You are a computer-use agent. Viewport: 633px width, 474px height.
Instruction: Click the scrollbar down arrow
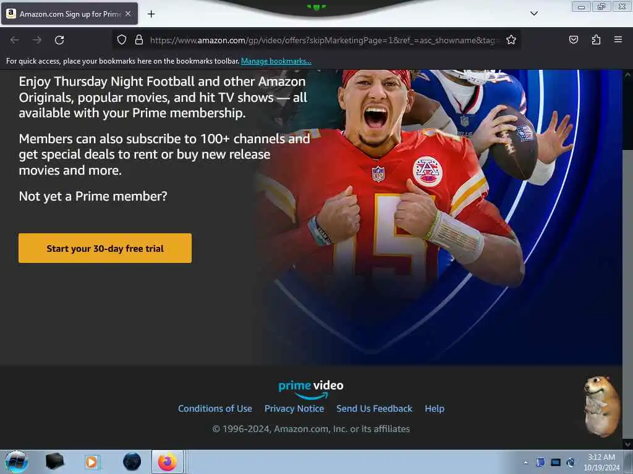click(627, 444)
